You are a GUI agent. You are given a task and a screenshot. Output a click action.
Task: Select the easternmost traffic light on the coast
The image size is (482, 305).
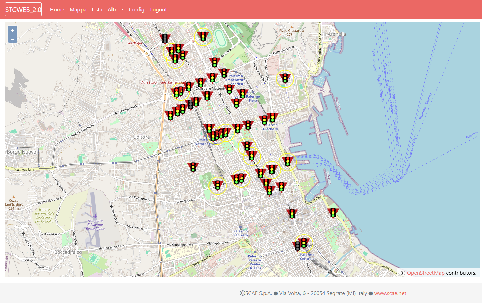333,213
